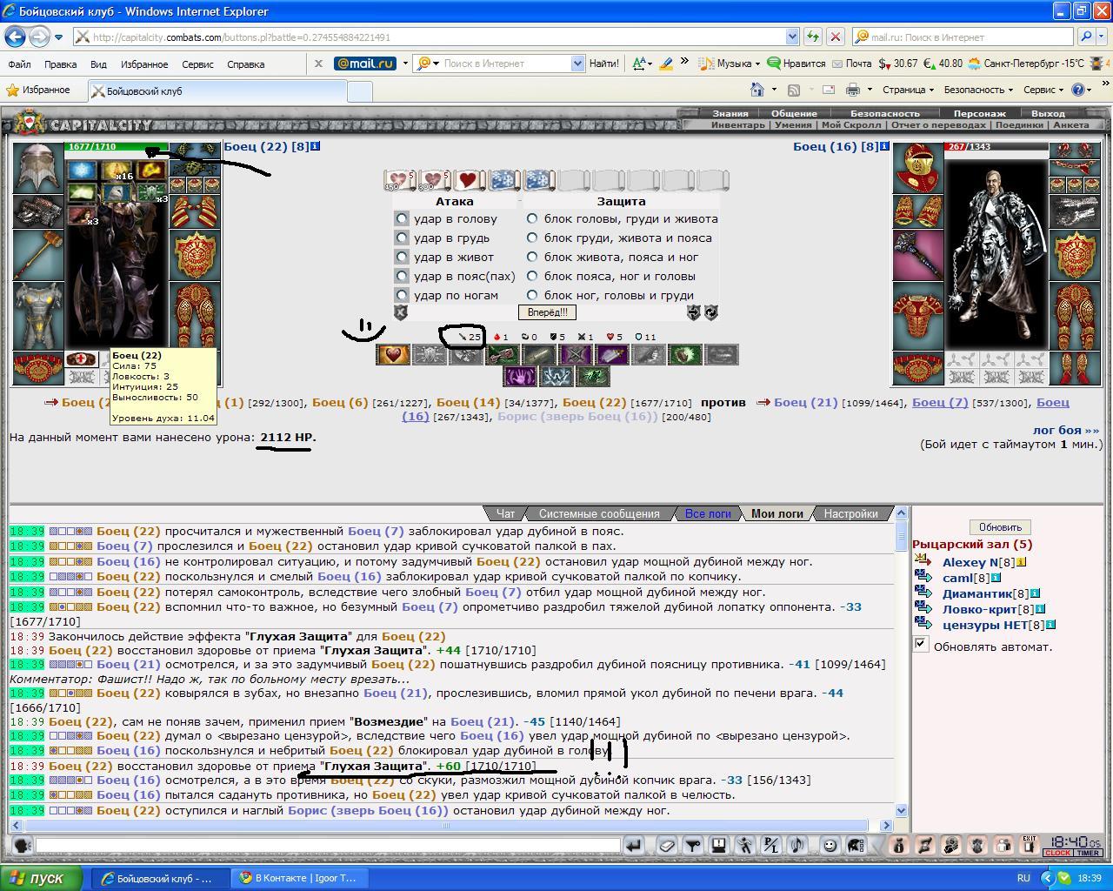Image resolution: width=1113 pixels, height=891 pixels.
Task: Open the Безопасность dropdown menu
Action: coord(978,90)
